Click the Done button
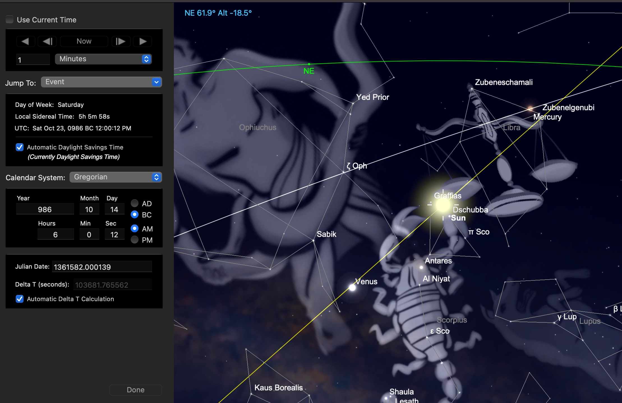The height and width of the screenshot is (403, 622). (x=135, y=390)
